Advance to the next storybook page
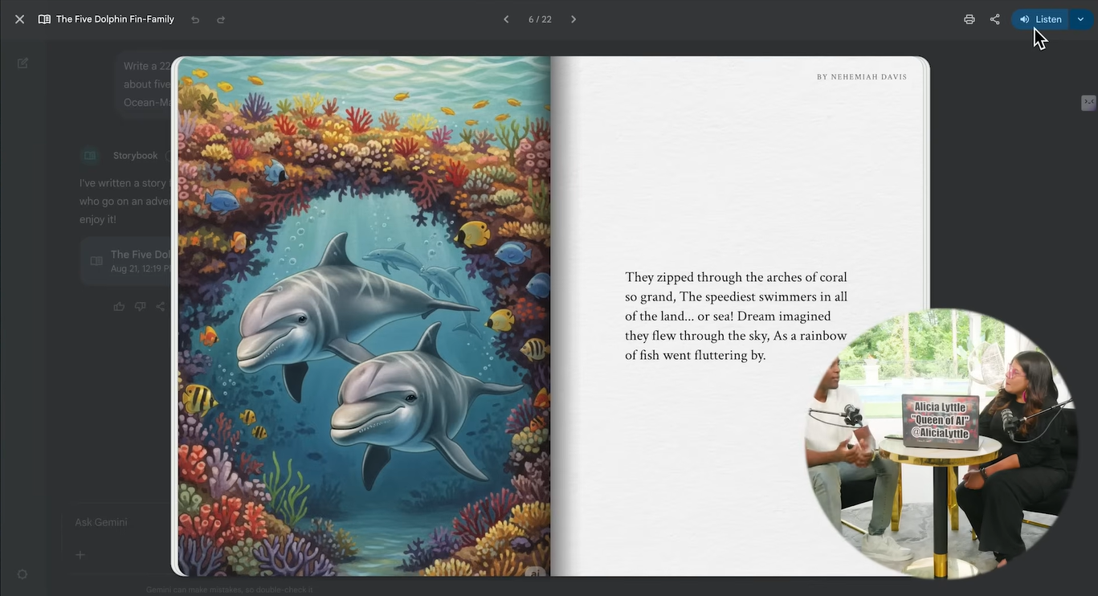This screenshot has width=1098, height=596. click(573, 19)
